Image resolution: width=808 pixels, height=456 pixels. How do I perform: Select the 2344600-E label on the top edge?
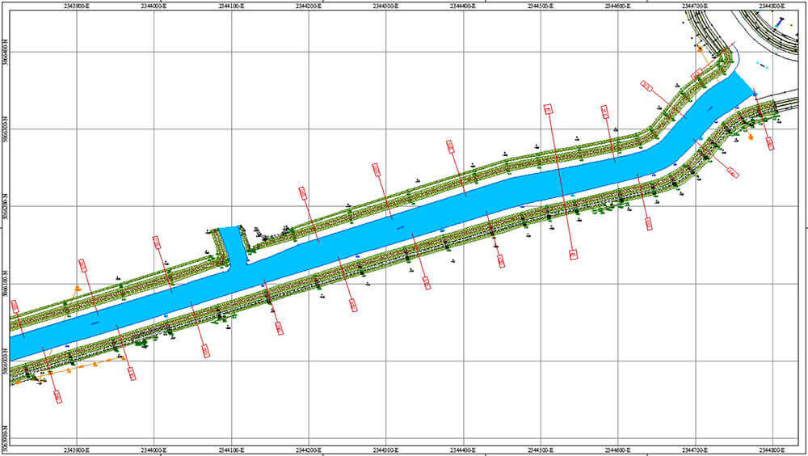point(617,6)
